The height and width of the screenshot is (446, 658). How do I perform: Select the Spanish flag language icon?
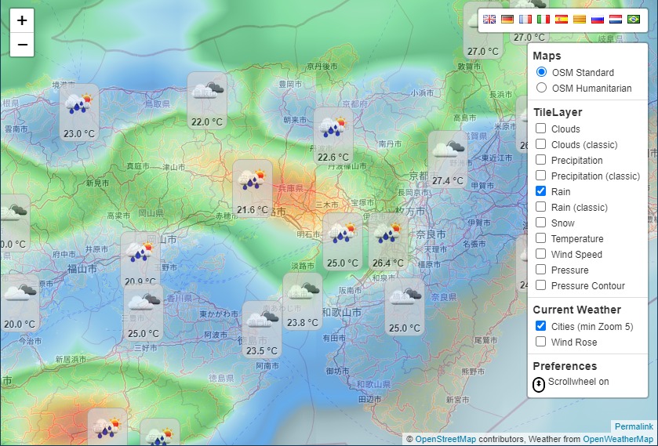(562, 20)
